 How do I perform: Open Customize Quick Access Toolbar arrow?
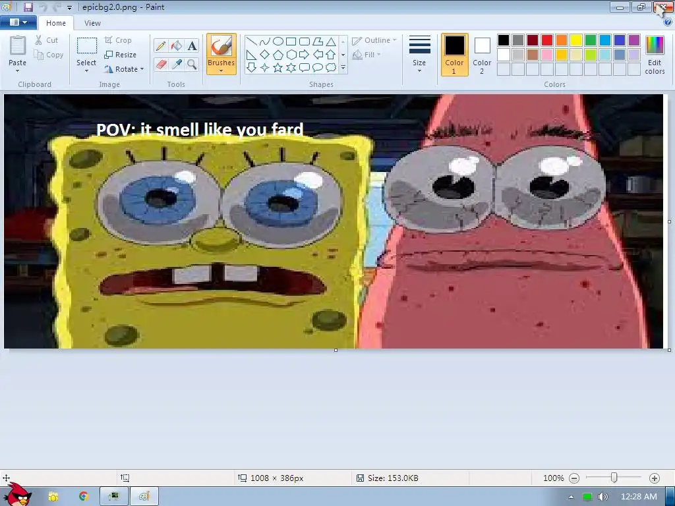(x=69, y=7)
